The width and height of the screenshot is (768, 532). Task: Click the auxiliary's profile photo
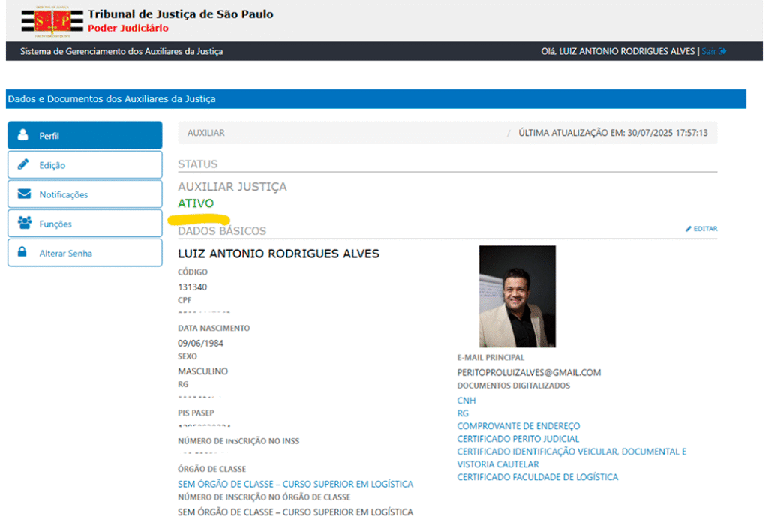point(517,294)
